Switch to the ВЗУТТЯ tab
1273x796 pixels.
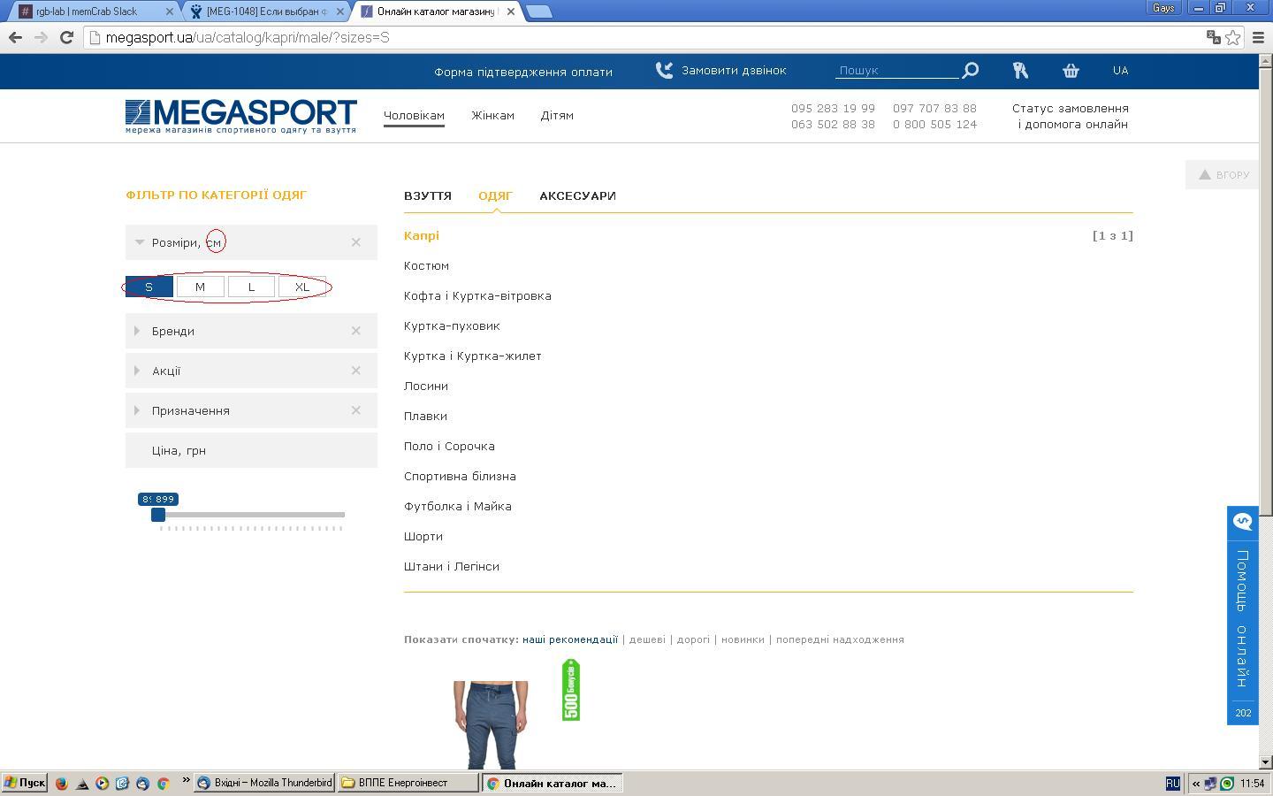click(428, 196)
